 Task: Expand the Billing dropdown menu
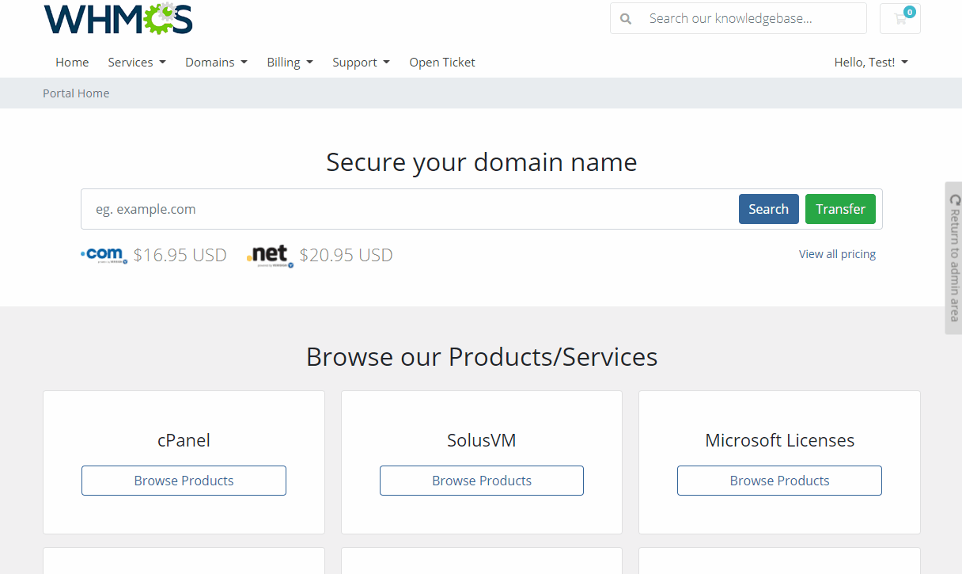pos(290,62)
